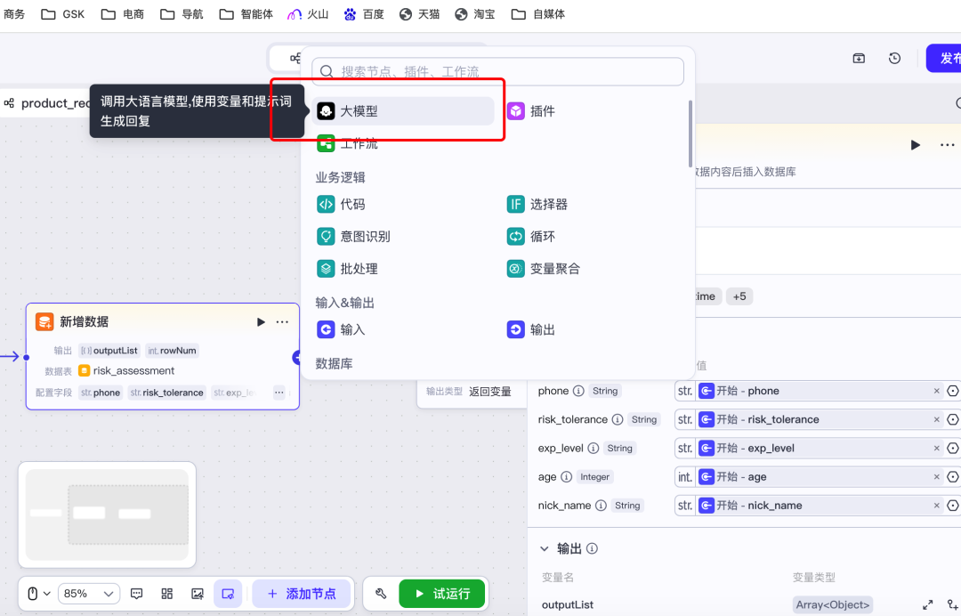Click the import/save box icon in header
The height and width of the screenshot is (616, 961).
point(859,58)
